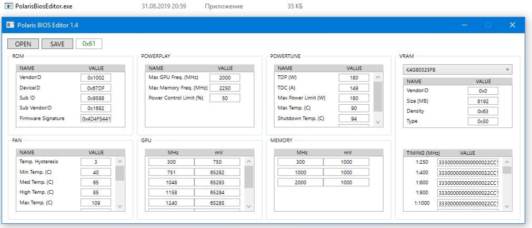Edit MEMORY 300 MHz frequency cell
Viewport: 532px width, 228px height.
tap(300, 162)
